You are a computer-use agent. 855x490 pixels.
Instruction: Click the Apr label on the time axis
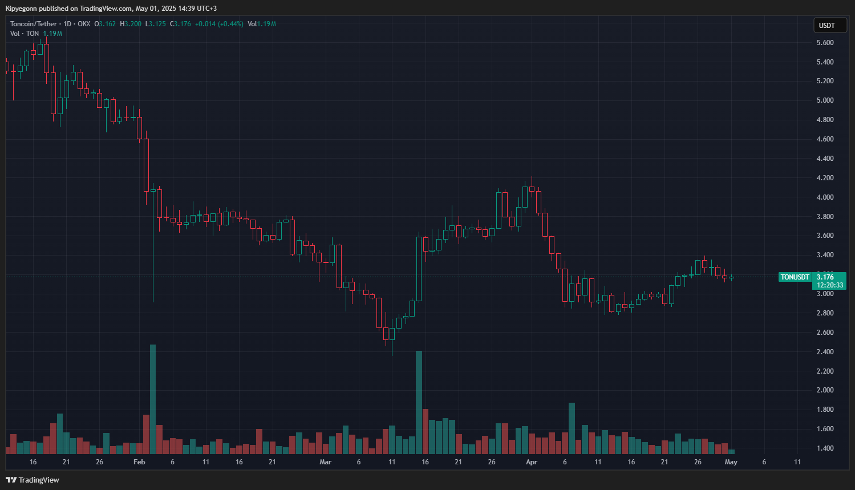tap(532, 462)
